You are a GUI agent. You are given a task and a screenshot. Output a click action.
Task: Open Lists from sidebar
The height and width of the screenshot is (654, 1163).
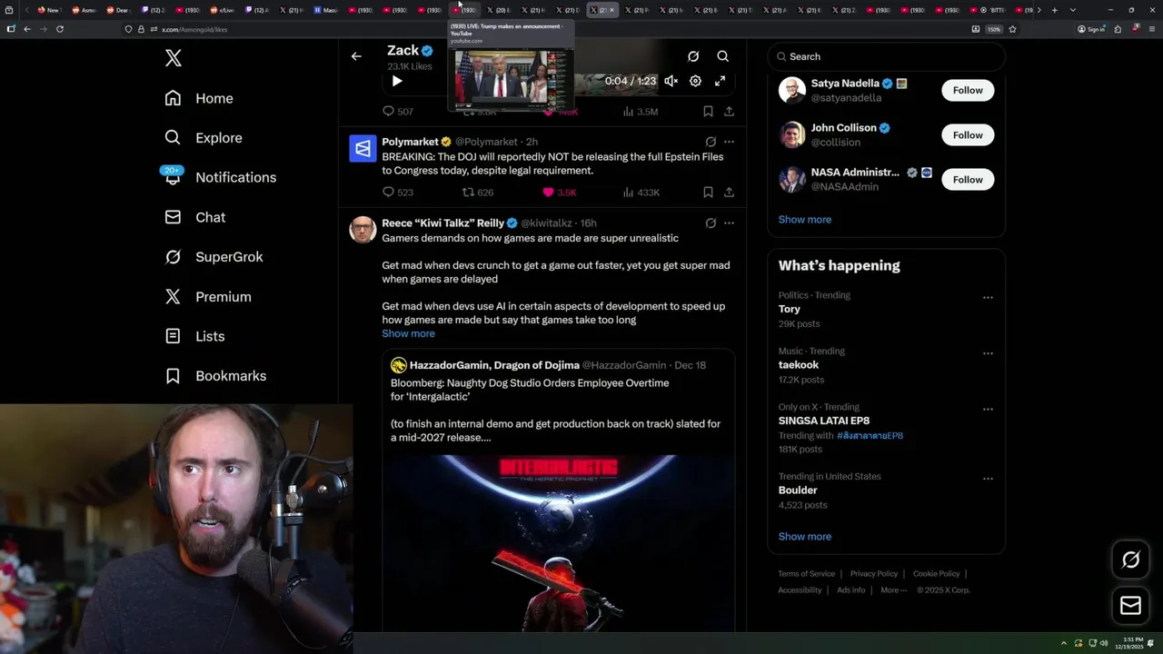[194, 336]
